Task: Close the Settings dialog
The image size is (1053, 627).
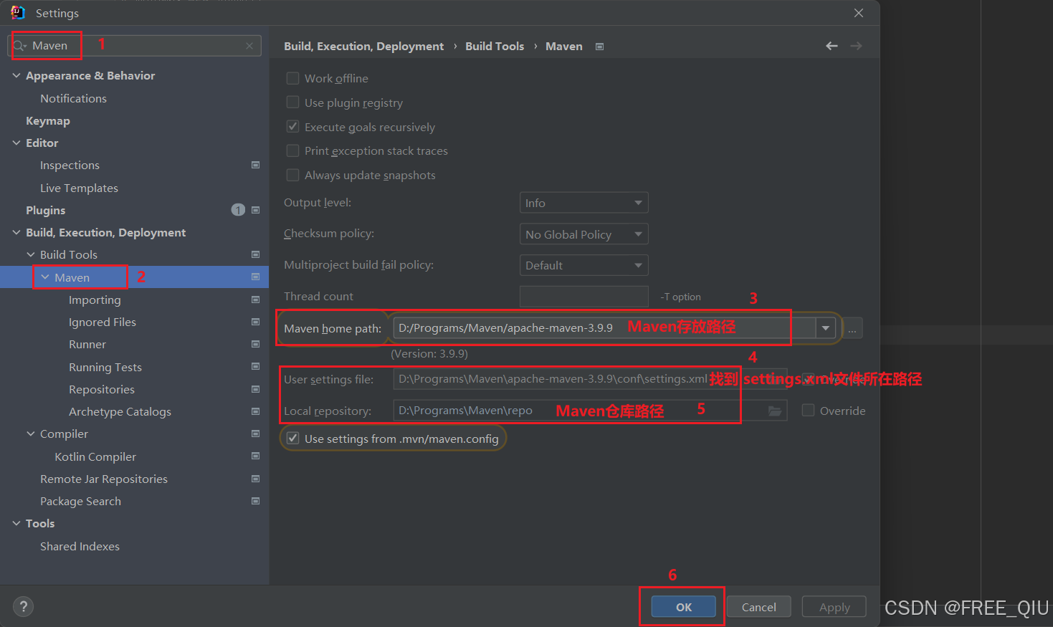Action: tap(859, 13)
